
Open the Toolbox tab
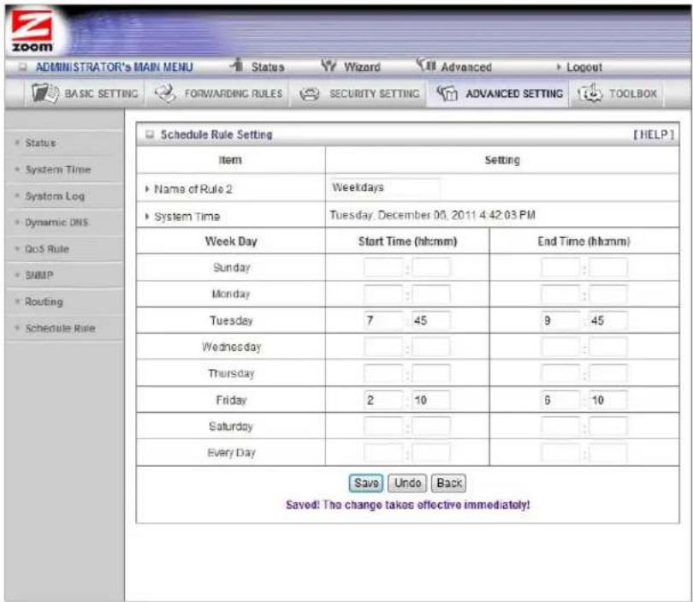coord(617,93)
